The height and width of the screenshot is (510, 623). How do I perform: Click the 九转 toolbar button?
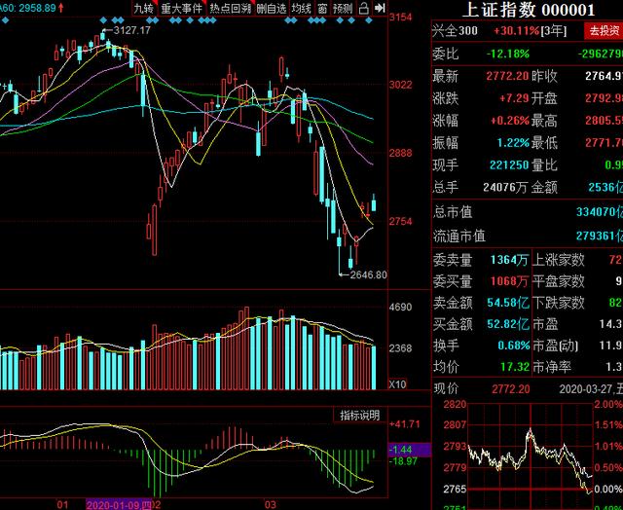click(x=144, y=8)
